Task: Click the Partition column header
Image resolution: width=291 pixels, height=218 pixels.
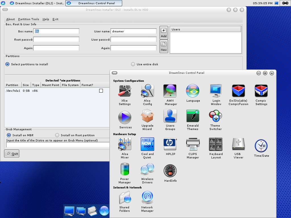Action: click(13, 85)
